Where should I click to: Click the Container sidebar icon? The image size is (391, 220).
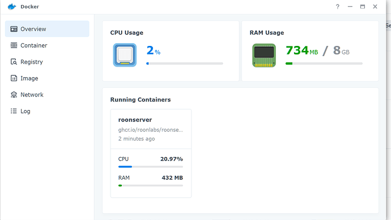pyautogui.click(x=14, y=45)
